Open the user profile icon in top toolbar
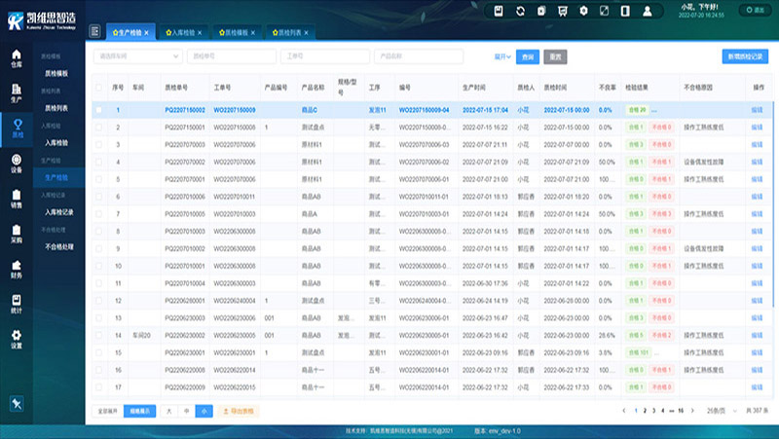 647,11
